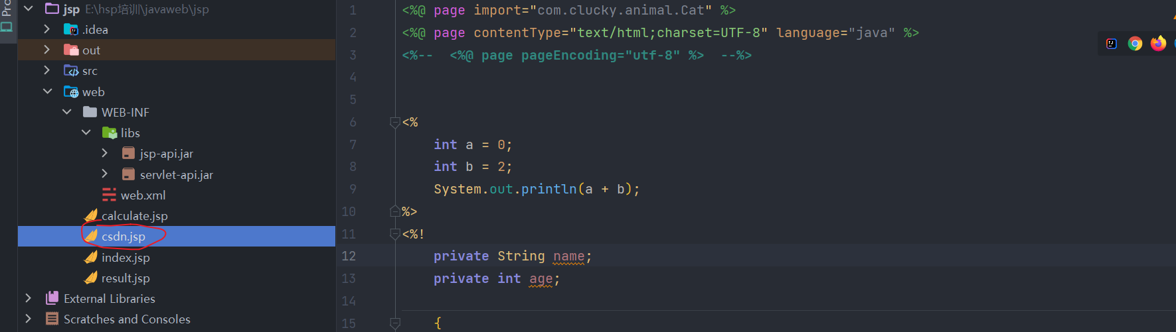The width and height of the screenshot is (1176, 332).
Task: Fold declaration block at line 11
Action: [x=394, y=234]
